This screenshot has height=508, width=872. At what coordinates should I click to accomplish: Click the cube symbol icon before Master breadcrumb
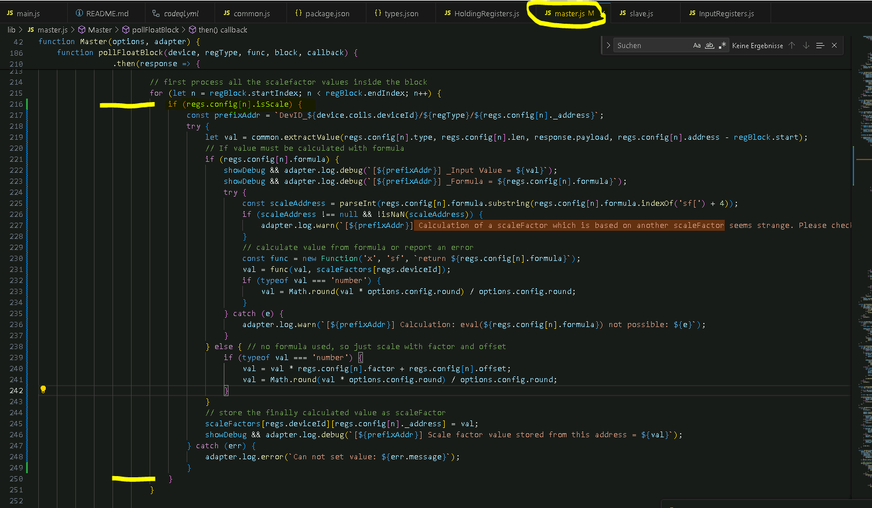pos(82,30)
